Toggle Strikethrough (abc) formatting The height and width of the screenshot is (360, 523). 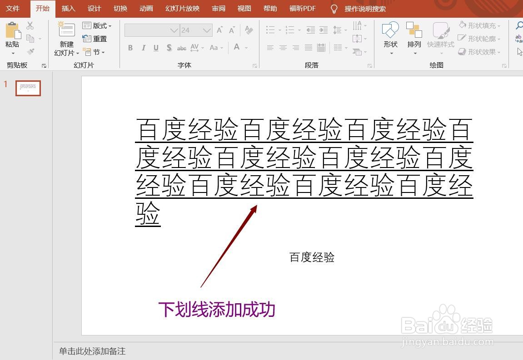[x=182, y=48]
